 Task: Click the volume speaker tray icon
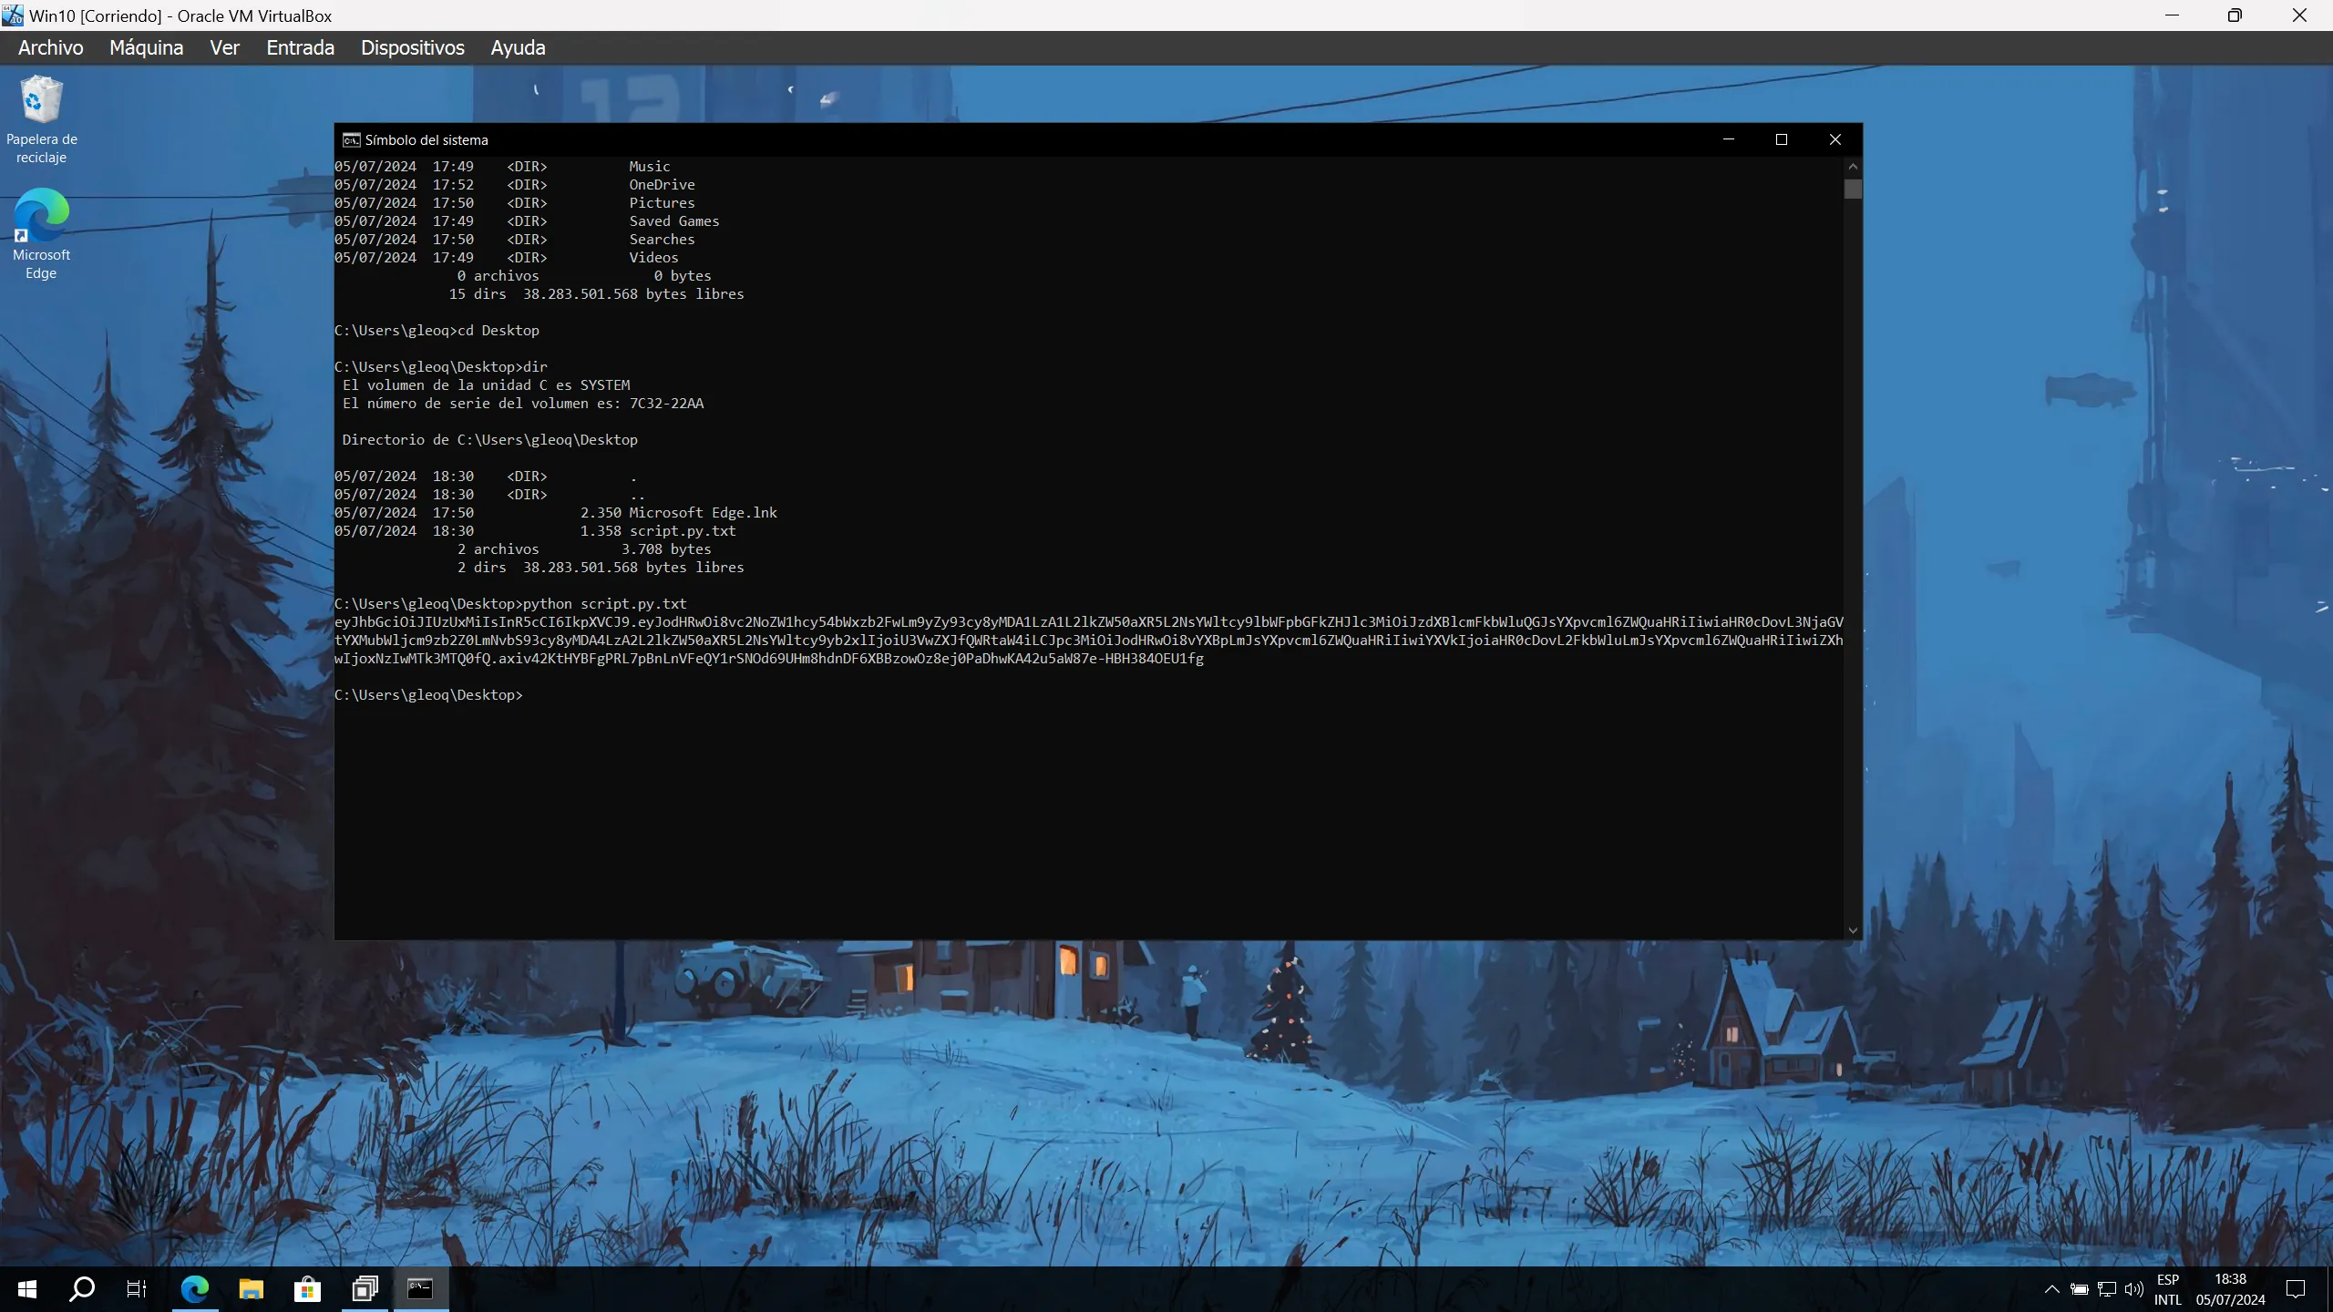click(x=2133, y=1289)
